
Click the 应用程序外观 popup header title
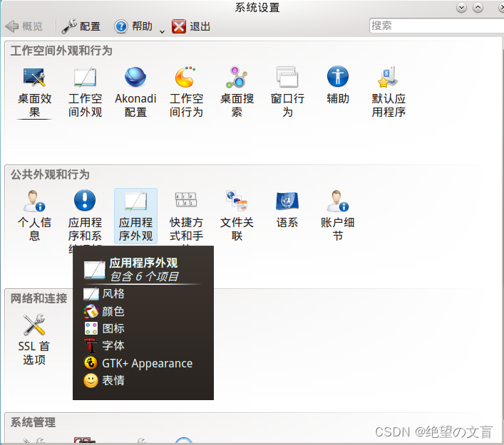tap(143, 263)
